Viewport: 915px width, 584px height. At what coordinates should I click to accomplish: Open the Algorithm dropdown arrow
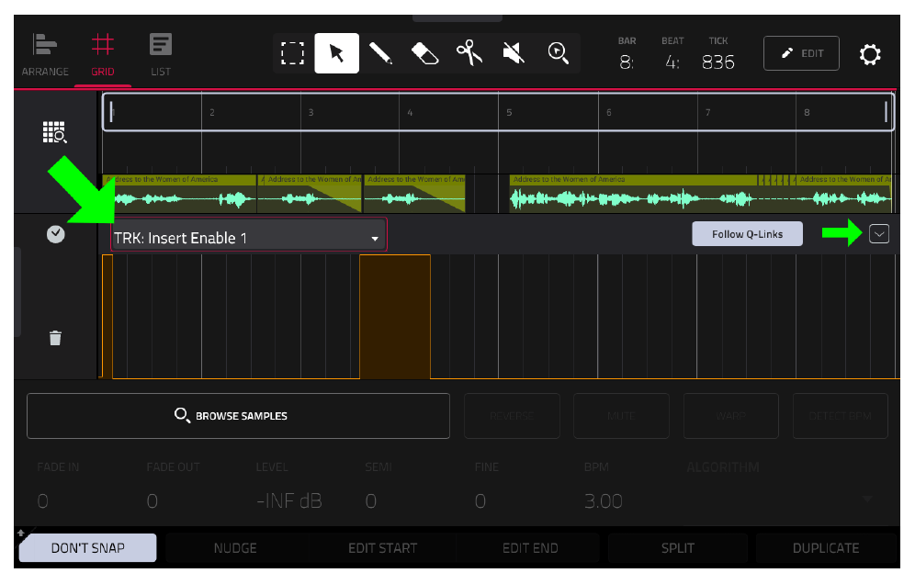coord(868,499)
